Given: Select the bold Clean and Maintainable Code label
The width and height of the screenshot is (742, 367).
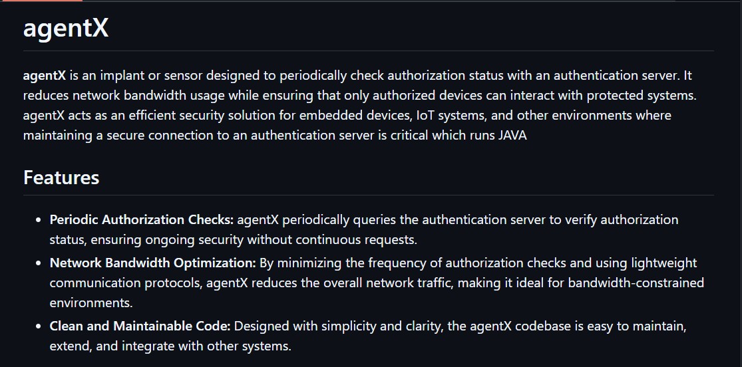Looking at the screenshot, I should tap(140, 326).
